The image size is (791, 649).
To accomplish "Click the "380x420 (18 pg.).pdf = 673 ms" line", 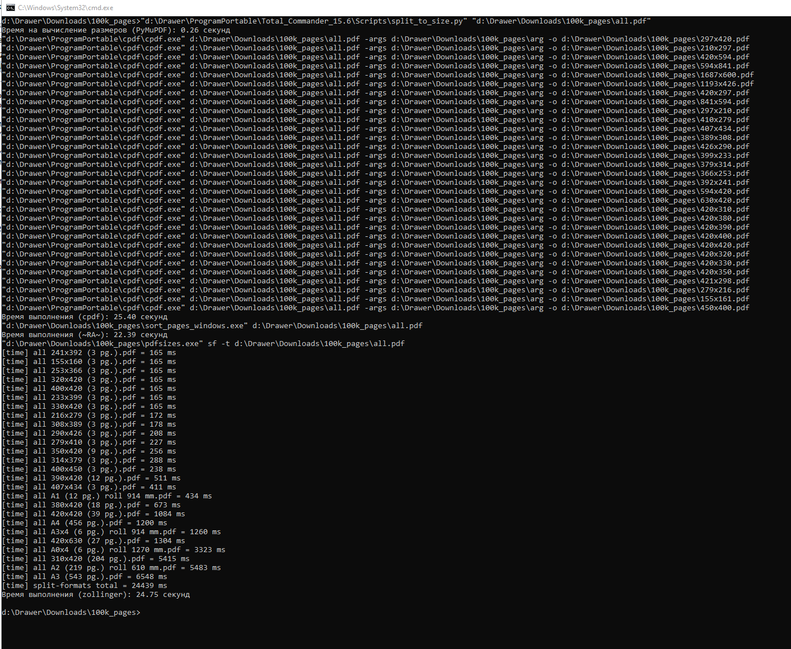I will click(91, 505).
